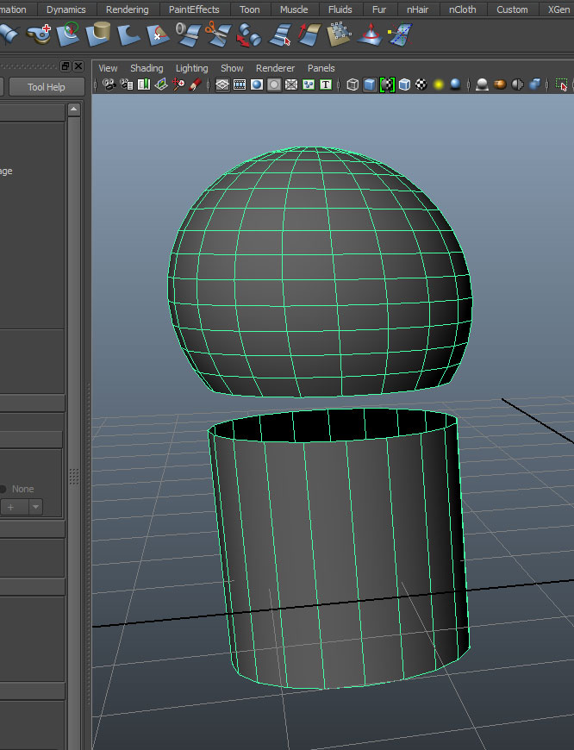Open the viewport Shading menu
Image resolution: width=574 pixels, height=750 pixels.
click(147, 68)
